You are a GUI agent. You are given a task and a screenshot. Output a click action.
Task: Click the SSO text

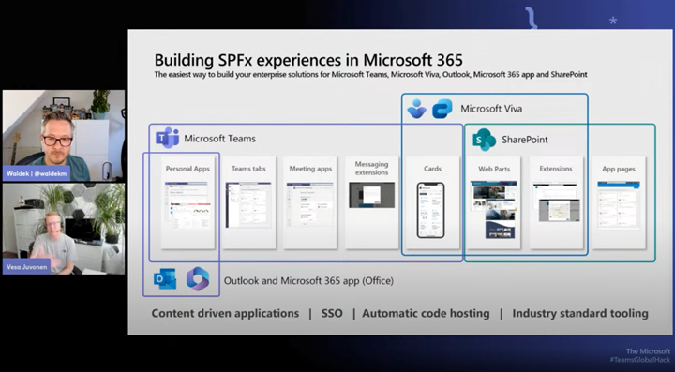click(x=332, y=314)
